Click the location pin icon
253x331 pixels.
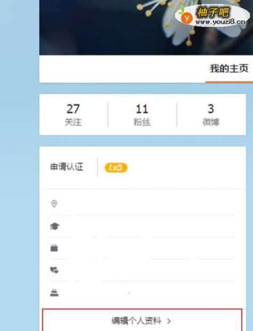coord(54,204)
